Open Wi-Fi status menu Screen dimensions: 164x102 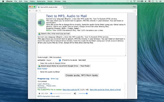pyautogui.click(x=134, y=1)
